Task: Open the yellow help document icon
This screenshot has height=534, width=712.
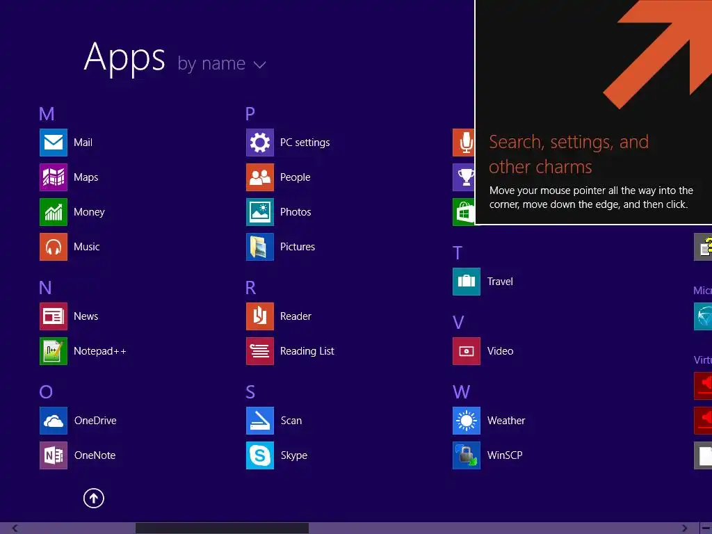Action: [x=703, y=247]
